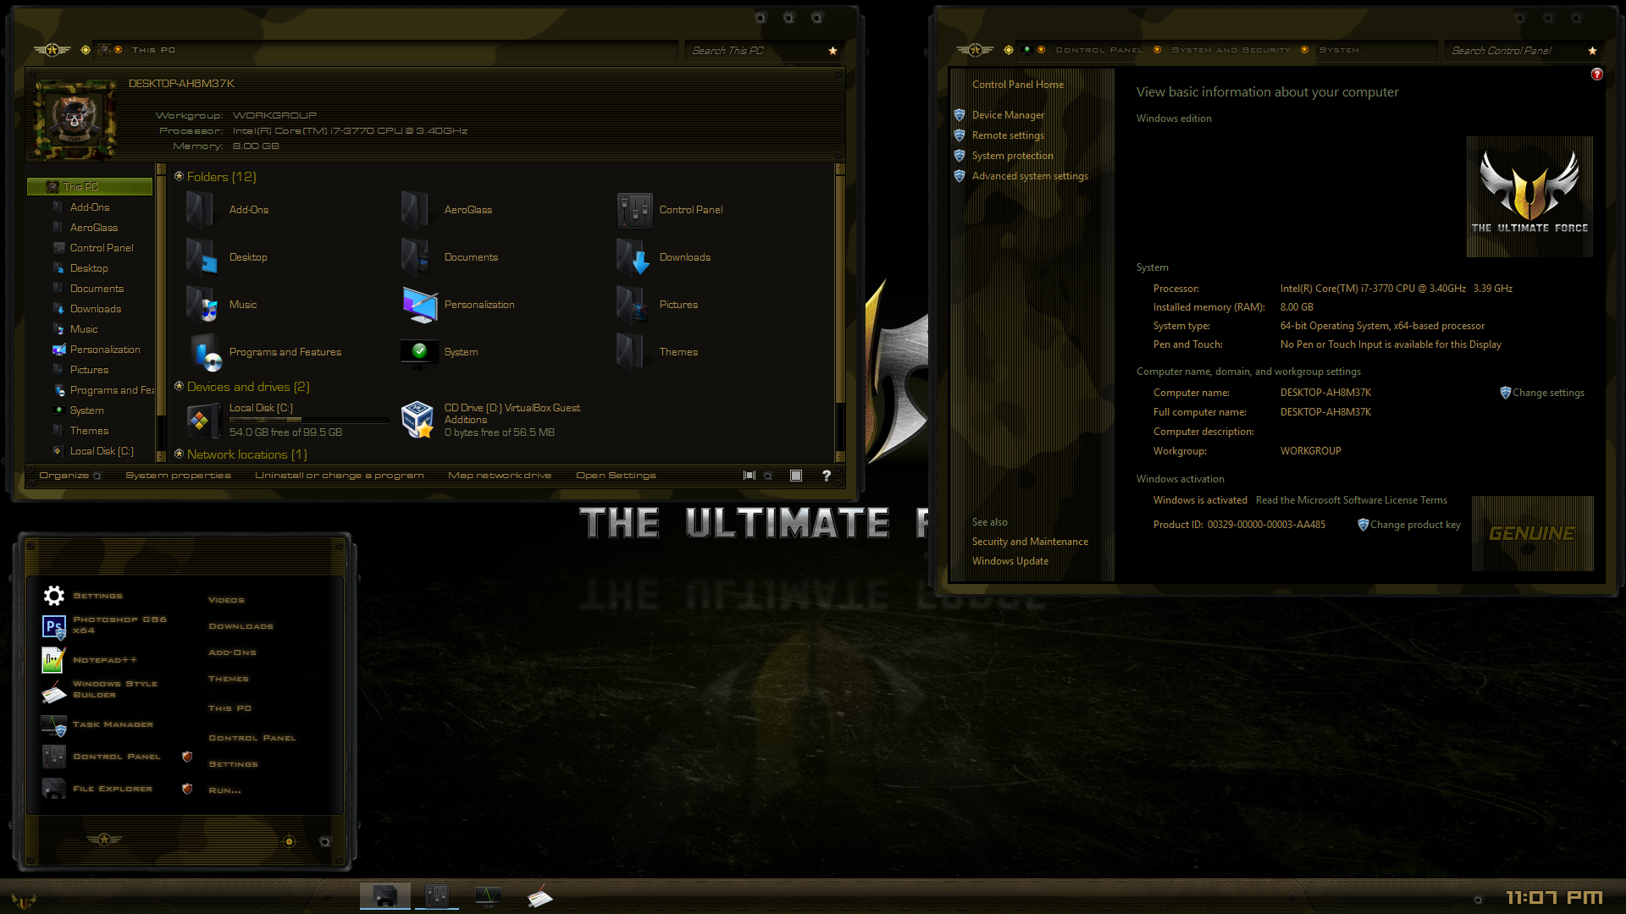Click System properties in command bar
The image size is (1626, 914).
tap(178, 476)
